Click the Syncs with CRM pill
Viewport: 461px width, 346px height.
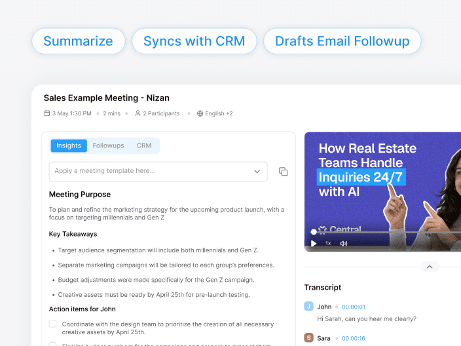tap(194, 41)
